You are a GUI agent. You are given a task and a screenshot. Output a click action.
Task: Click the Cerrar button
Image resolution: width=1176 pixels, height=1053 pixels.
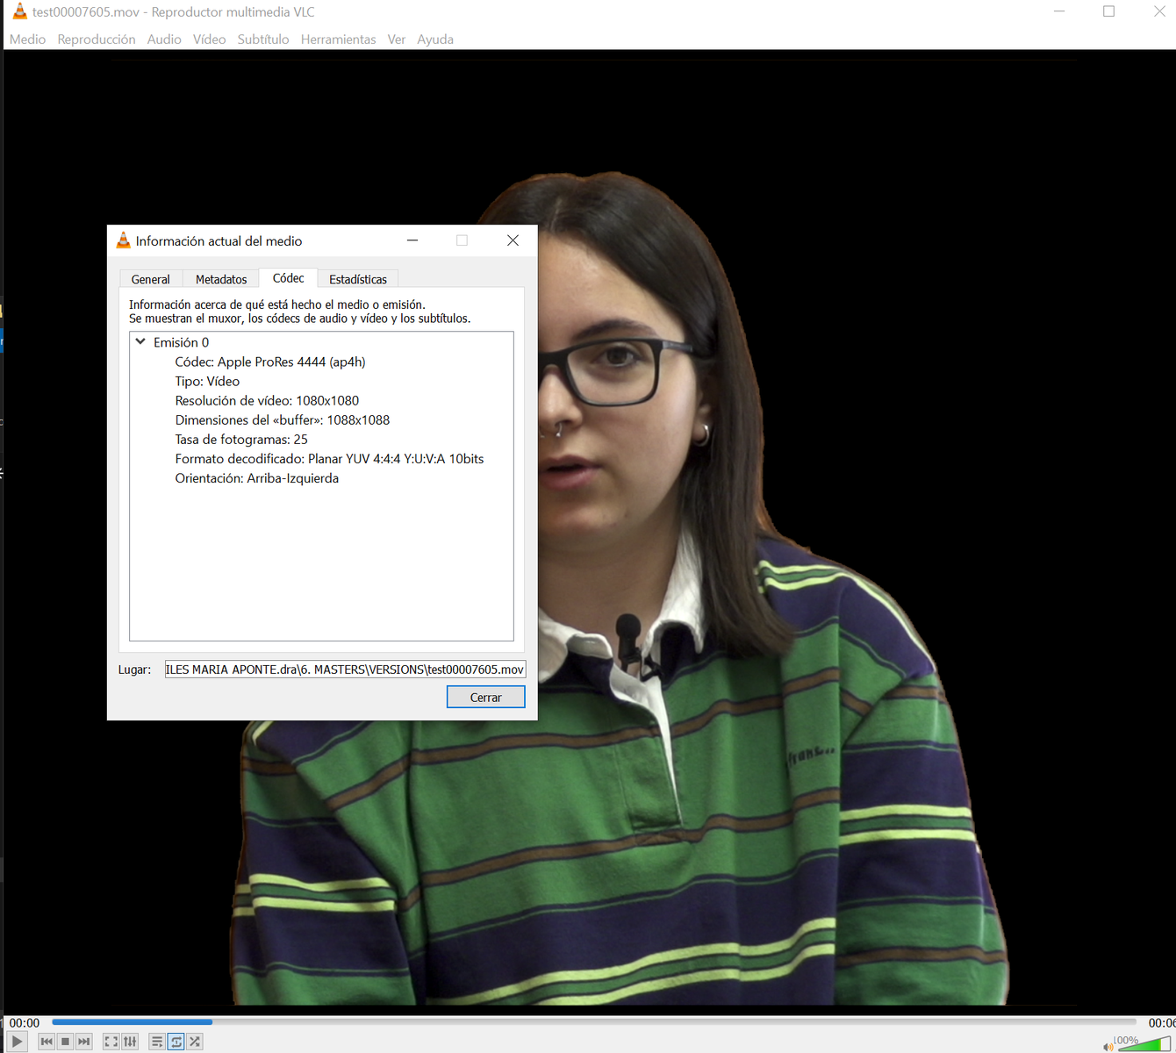click(485, 697)
